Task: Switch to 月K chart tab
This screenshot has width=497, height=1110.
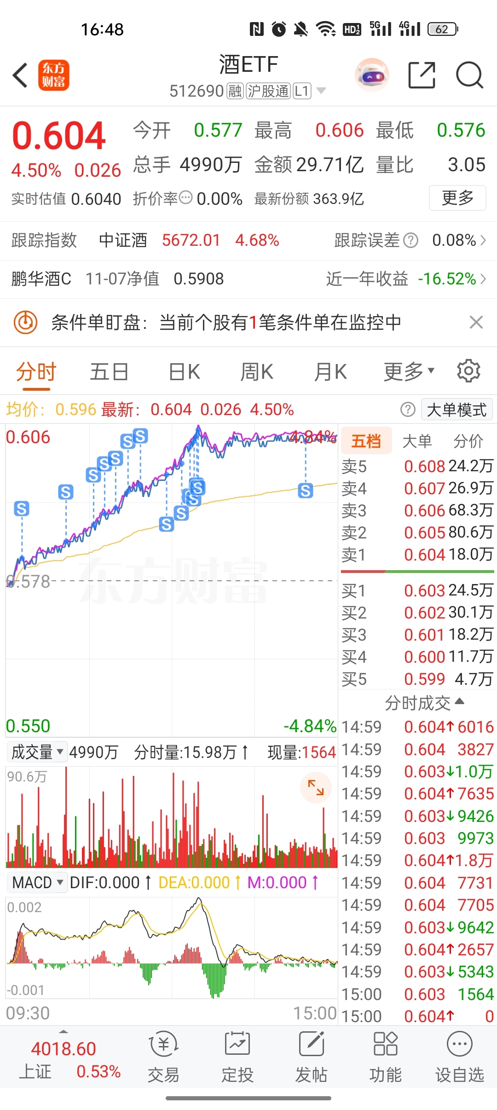Action: click(330, 372)
